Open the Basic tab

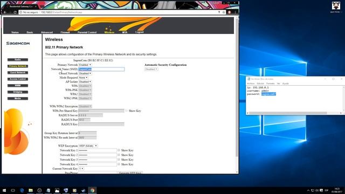coord(30,32)
